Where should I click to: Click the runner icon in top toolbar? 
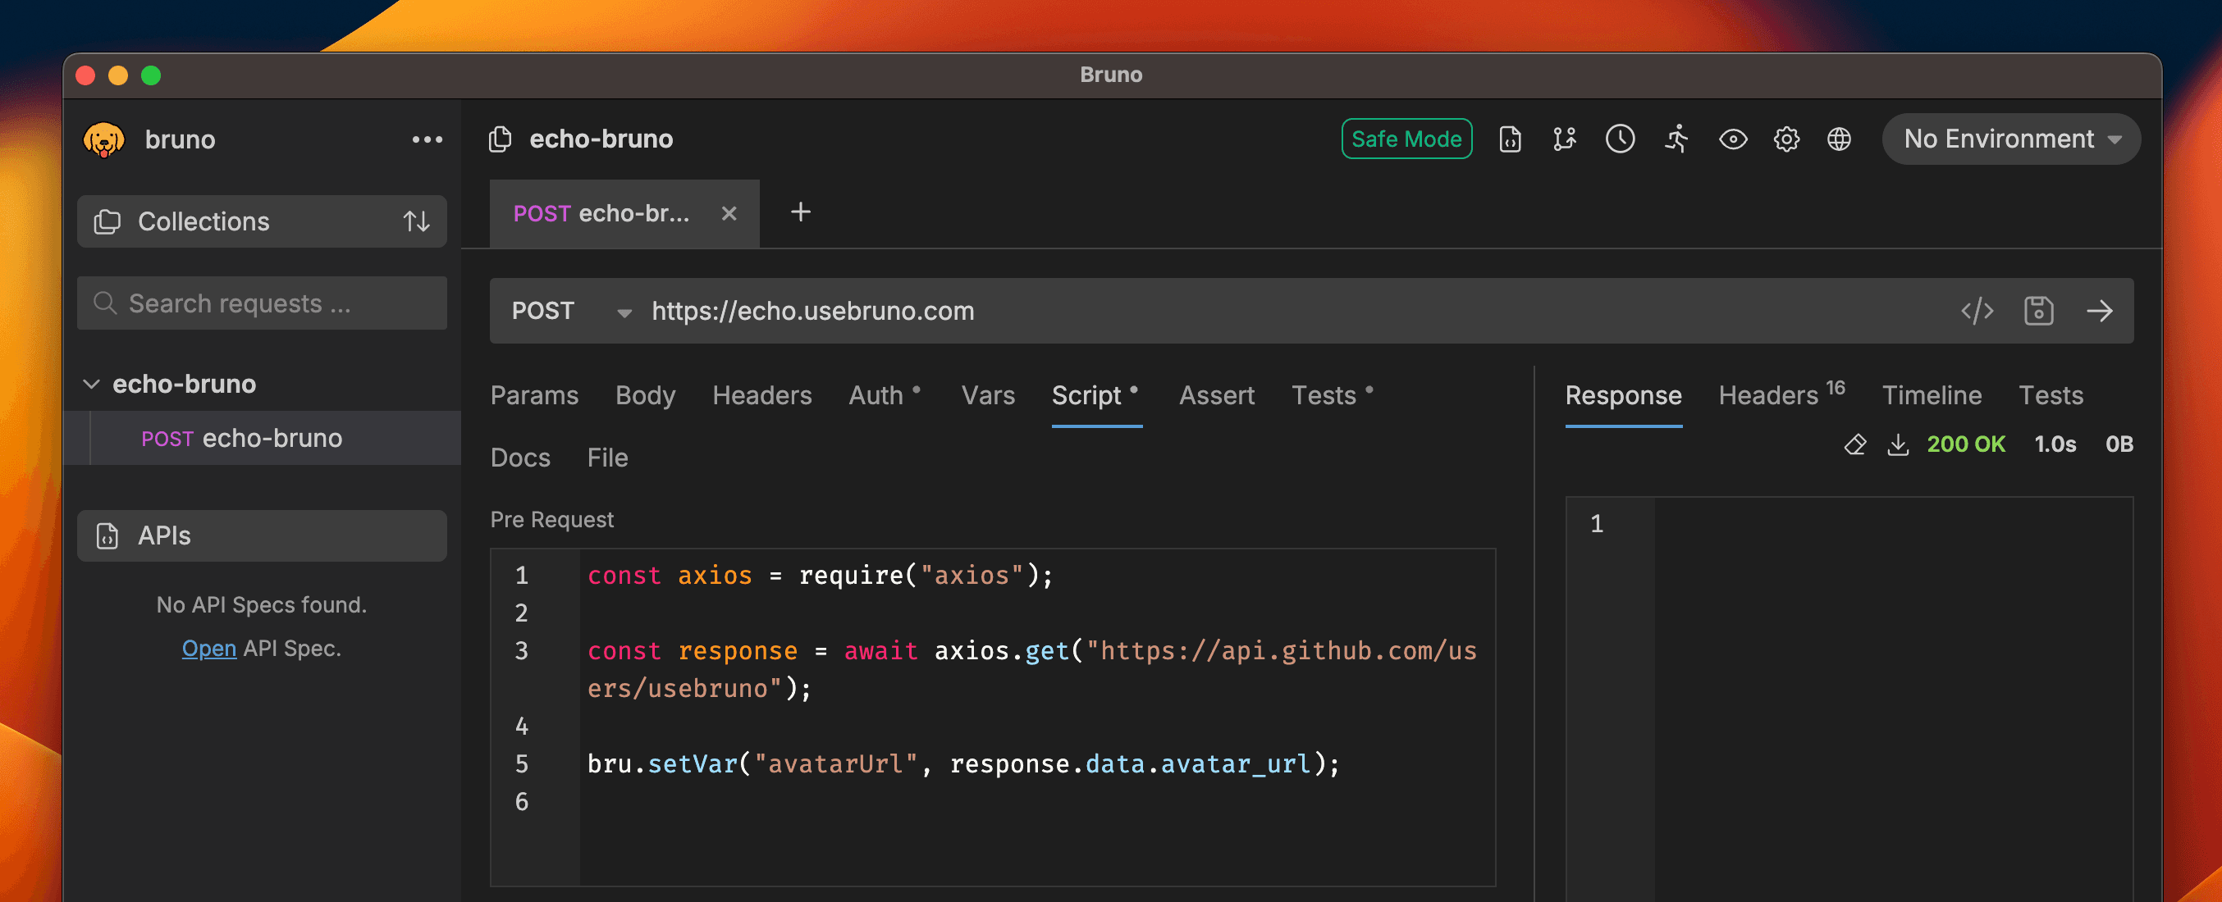click(x=1676, y=139)
